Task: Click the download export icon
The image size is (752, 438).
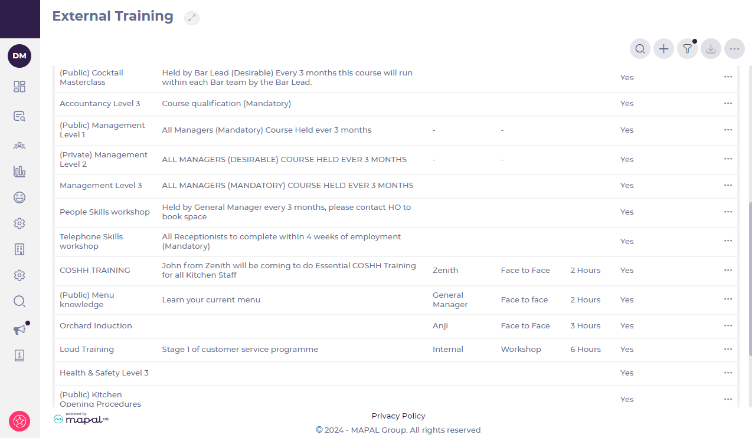Action: point(711,49)
